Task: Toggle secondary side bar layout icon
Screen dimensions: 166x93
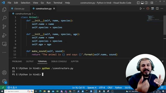Action: point(146,3)
